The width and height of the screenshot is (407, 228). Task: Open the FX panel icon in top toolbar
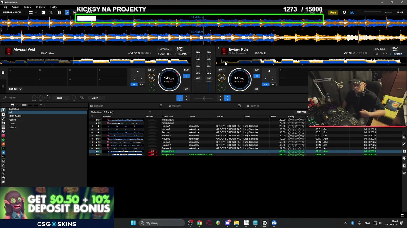[x=43, y=12]
